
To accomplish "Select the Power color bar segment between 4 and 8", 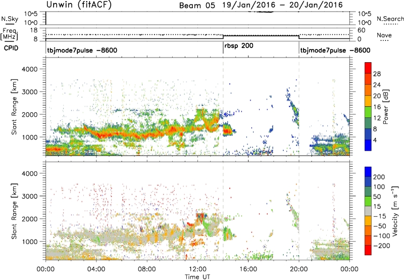I will point(368,134).
